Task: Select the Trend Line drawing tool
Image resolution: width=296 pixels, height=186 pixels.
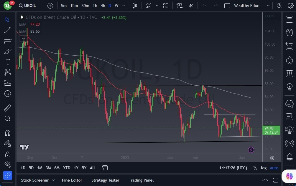Action: 8,30
